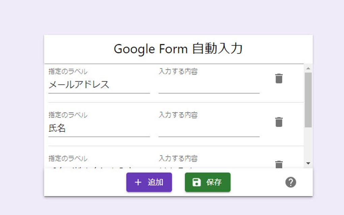Click the scrollbar down arrow icon
Screen dimensions: 344x215
click(307, 163)
